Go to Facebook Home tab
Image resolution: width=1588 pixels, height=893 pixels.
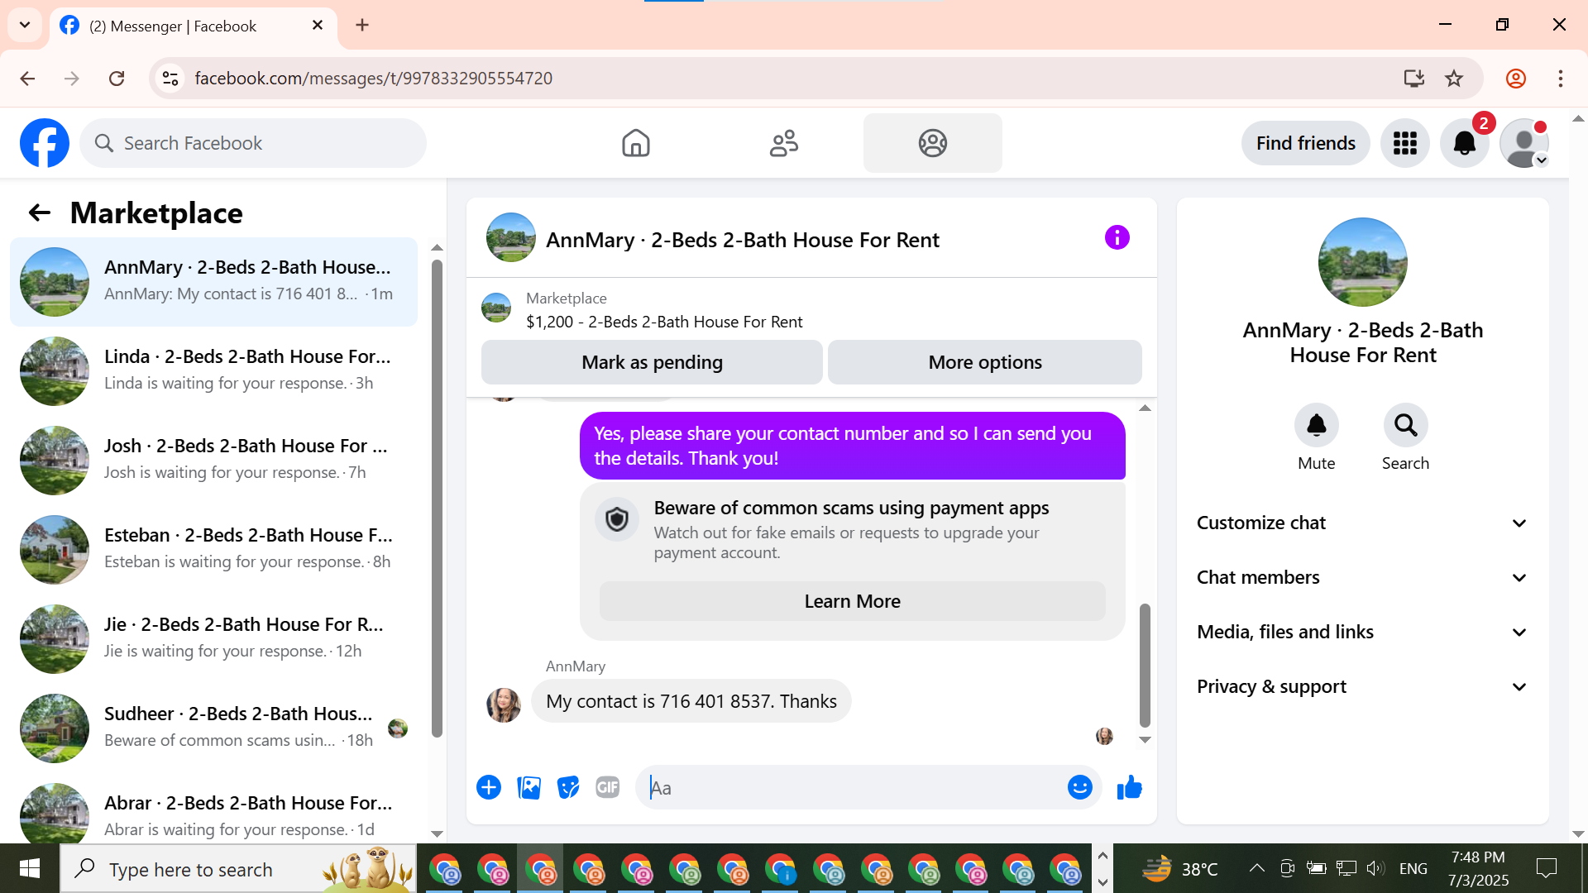pyautogui.click(x=635, y=144)
